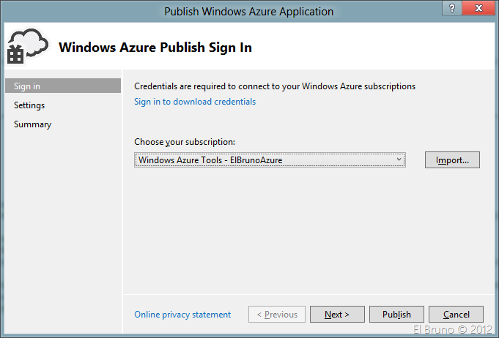The image size is (499, 338).
Task: Go to the Settings step
Action: coord(29,105)
